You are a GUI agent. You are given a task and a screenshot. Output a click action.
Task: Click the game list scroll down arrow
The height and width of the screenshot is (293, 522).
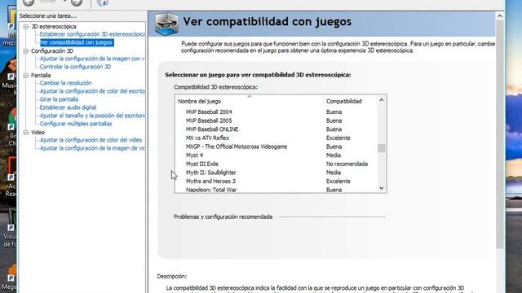pyautogui.click(x=382, y=188)
